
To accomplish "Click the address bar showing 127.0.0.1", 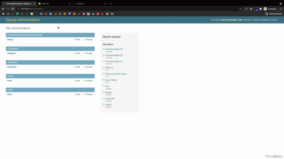I will pos(127,9).
